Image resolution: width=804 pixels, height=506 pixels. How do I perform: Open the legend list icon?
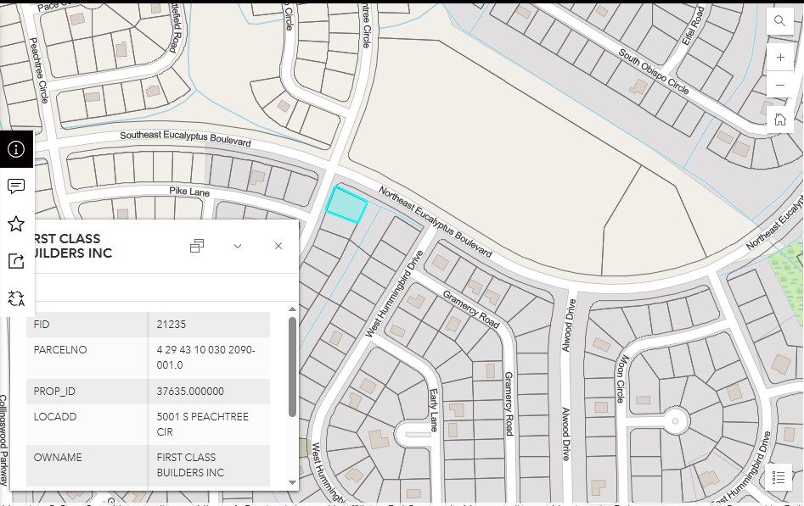click(779, 477)
